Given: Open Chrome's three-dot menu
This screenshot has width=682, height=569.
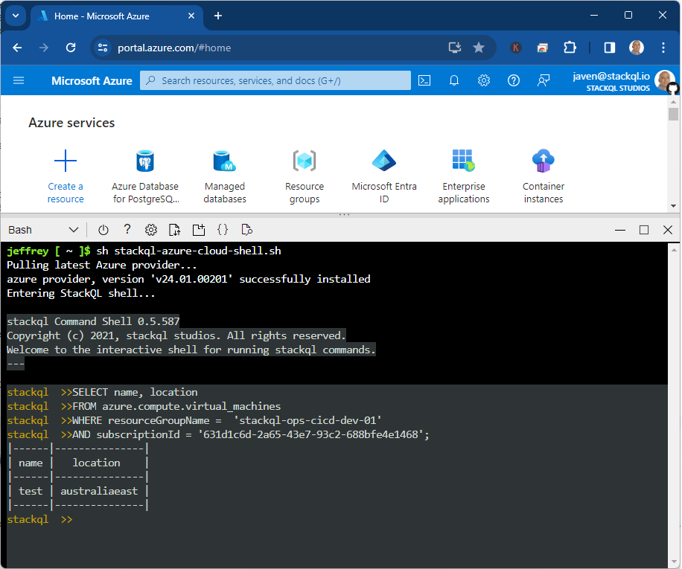Looking at the screenshot, I should (x=663, y=47).
